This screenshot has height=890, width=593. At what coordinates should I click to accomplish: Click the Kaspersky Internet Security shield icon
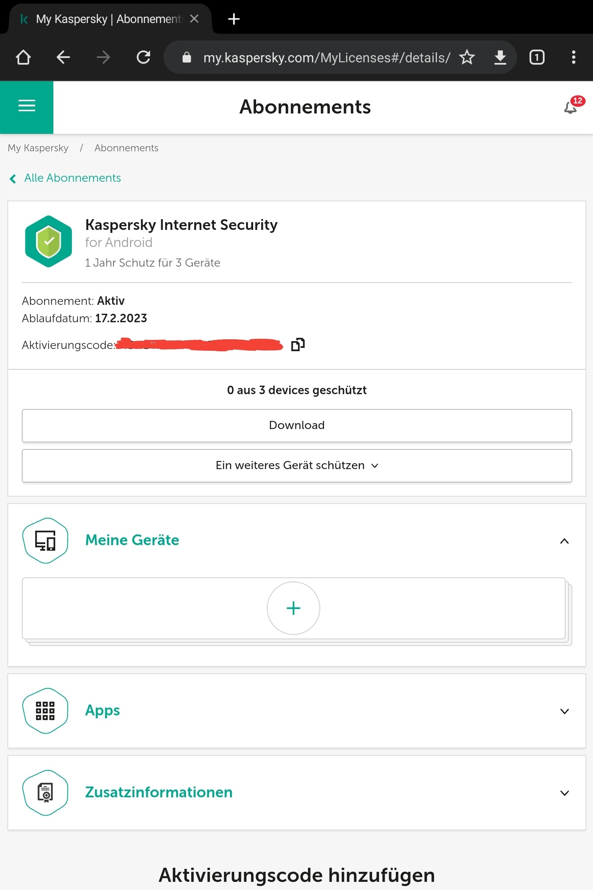pos(49,241)
